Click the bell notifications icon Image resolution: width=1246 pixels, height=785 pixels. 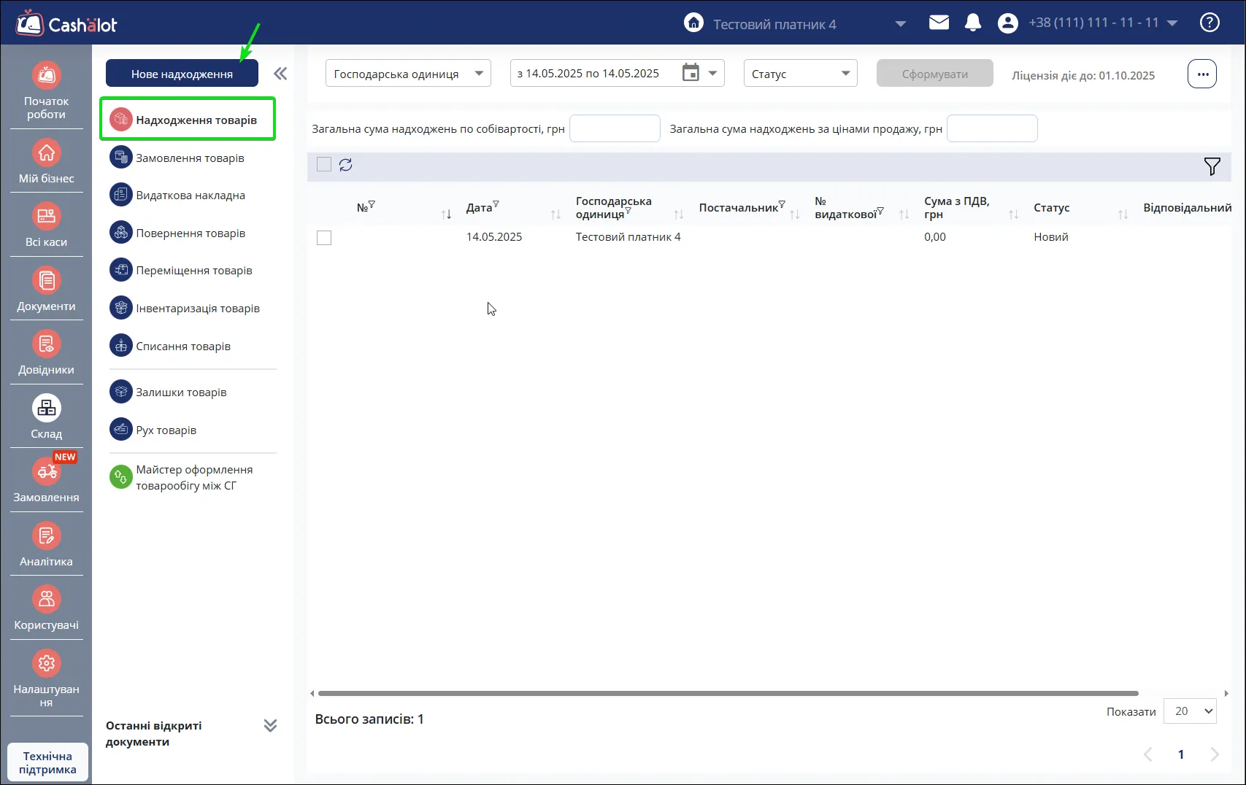(973, 23)
